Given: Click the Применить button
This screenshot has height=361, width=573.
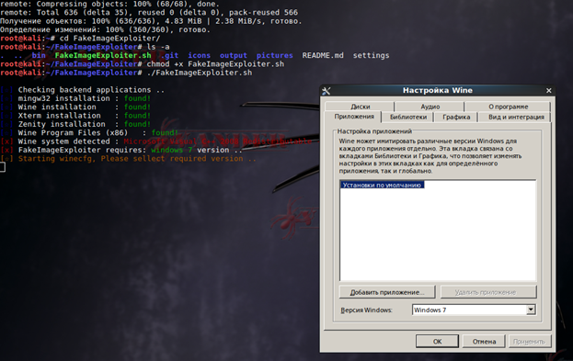Looking at the screenshot, I should pos(529,342).
